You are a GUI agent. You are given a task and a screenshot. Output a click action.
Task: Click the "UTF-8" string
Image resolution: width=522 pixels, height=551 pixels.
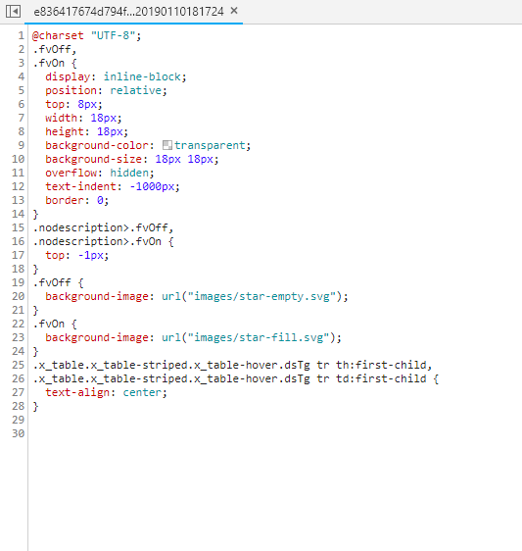pos(113,35)
